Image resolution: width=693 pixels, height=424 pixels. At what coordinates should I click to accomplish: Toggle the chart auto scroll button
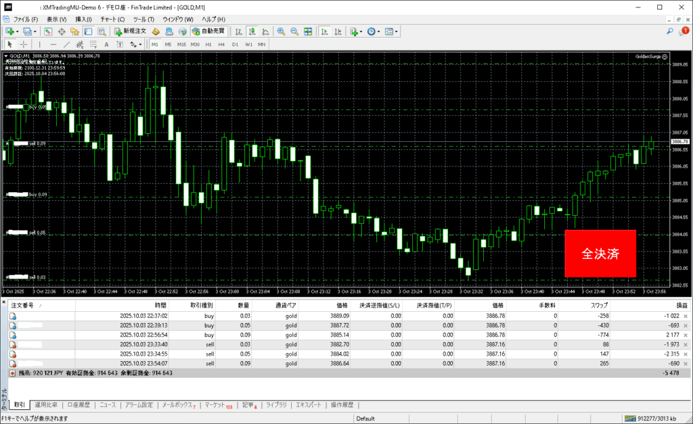click(325, 31)
